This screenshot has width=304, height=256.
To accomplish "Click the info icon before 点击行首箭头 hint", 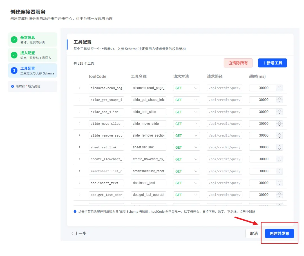I will tap(75, 212).
